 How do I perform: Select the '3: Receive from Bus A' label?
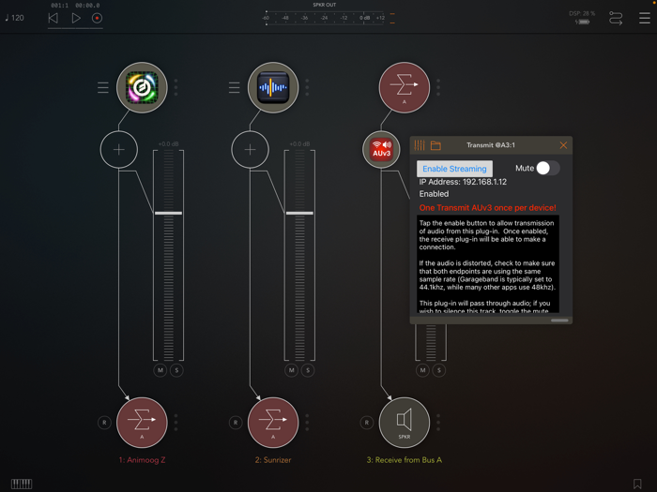pyautogui.click(x=405, y=460)
